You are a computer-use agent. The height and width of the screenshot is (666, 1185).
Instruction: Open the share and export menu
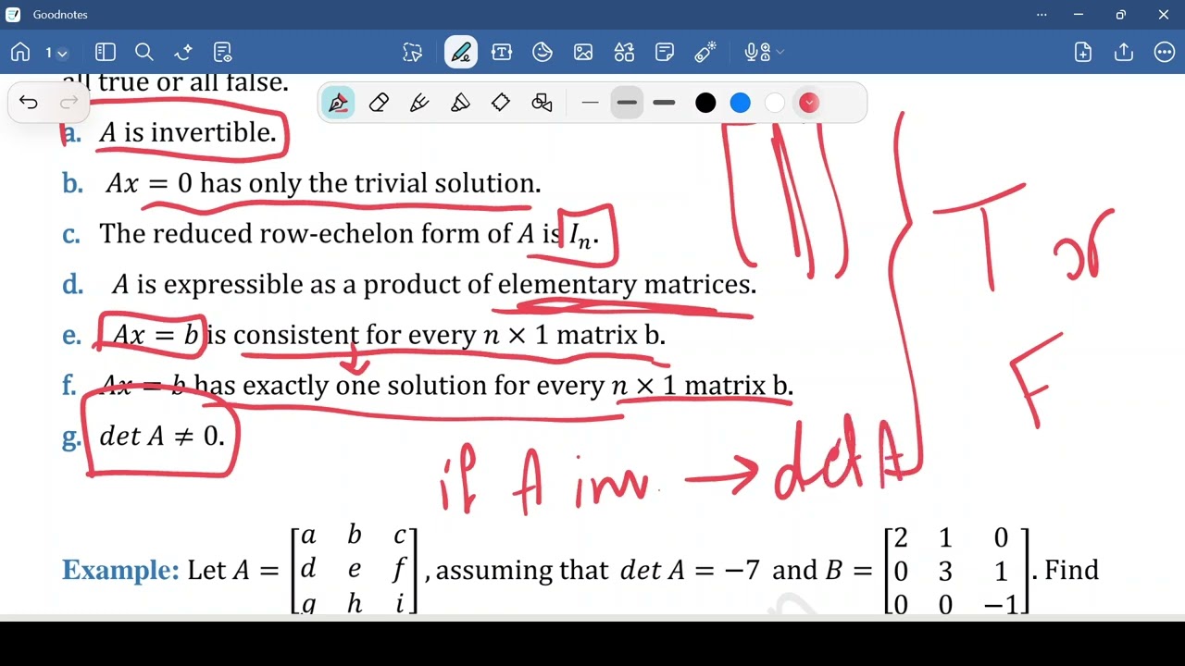(1124, 53)
